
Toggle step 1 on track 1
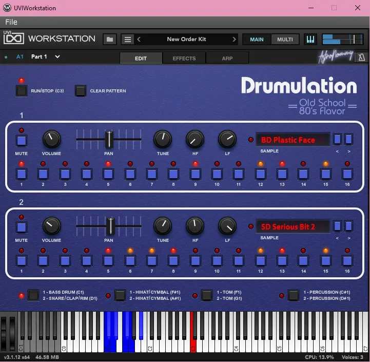coord(22,174)
